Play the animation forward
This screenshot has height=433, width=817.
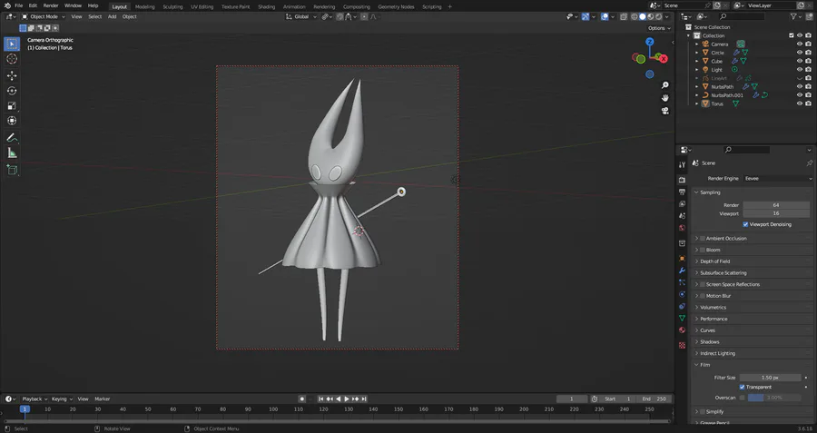tap(347, 399)
